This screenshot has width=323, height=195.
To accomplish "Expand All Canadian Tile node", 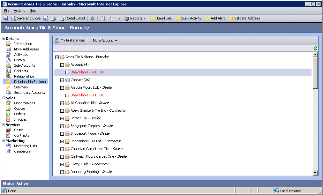I will (x=62, y=103).
